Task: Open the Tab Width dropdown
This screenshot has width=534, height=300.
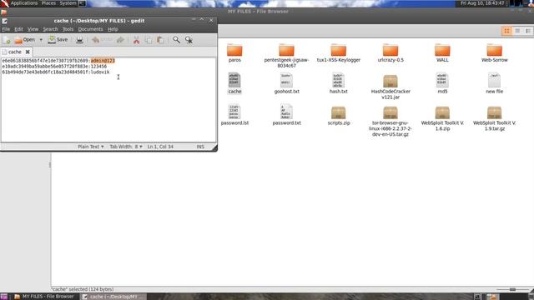Action: click(126, 147)
